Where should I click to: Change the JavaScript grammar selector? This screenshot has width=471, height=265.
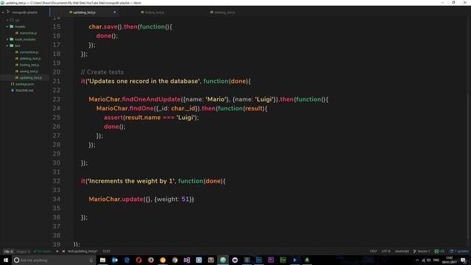point(402,251)
